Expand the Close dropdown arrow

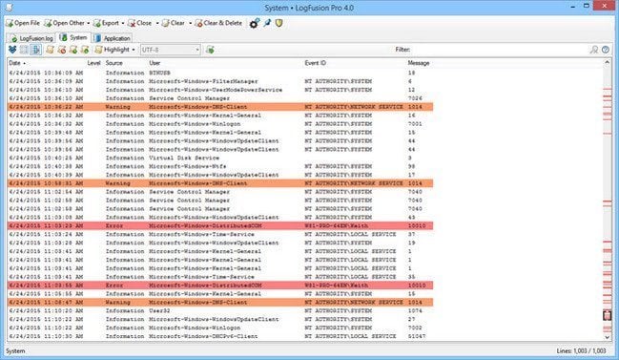157,23
